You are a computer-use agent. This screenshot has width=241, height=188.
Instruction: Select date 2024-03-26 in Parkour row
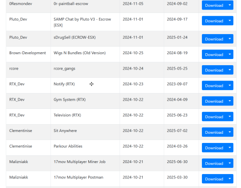pyautogui.click(x=177, y=146)
